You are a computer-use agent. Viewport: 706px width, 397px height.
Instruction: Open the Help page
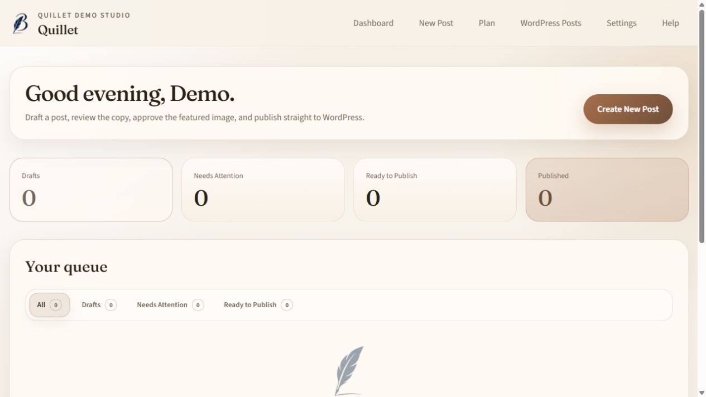click(x=670, y=23)
